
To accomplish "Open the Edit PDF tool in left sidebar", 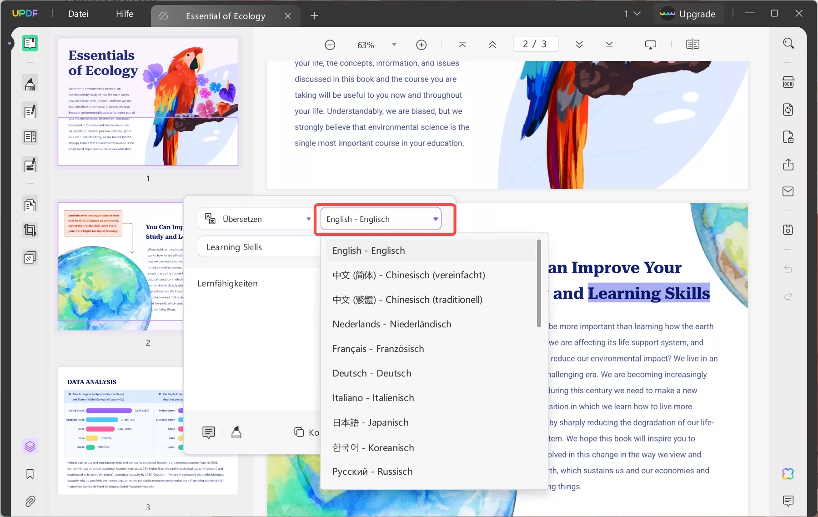I will click(x=30, y=111).
